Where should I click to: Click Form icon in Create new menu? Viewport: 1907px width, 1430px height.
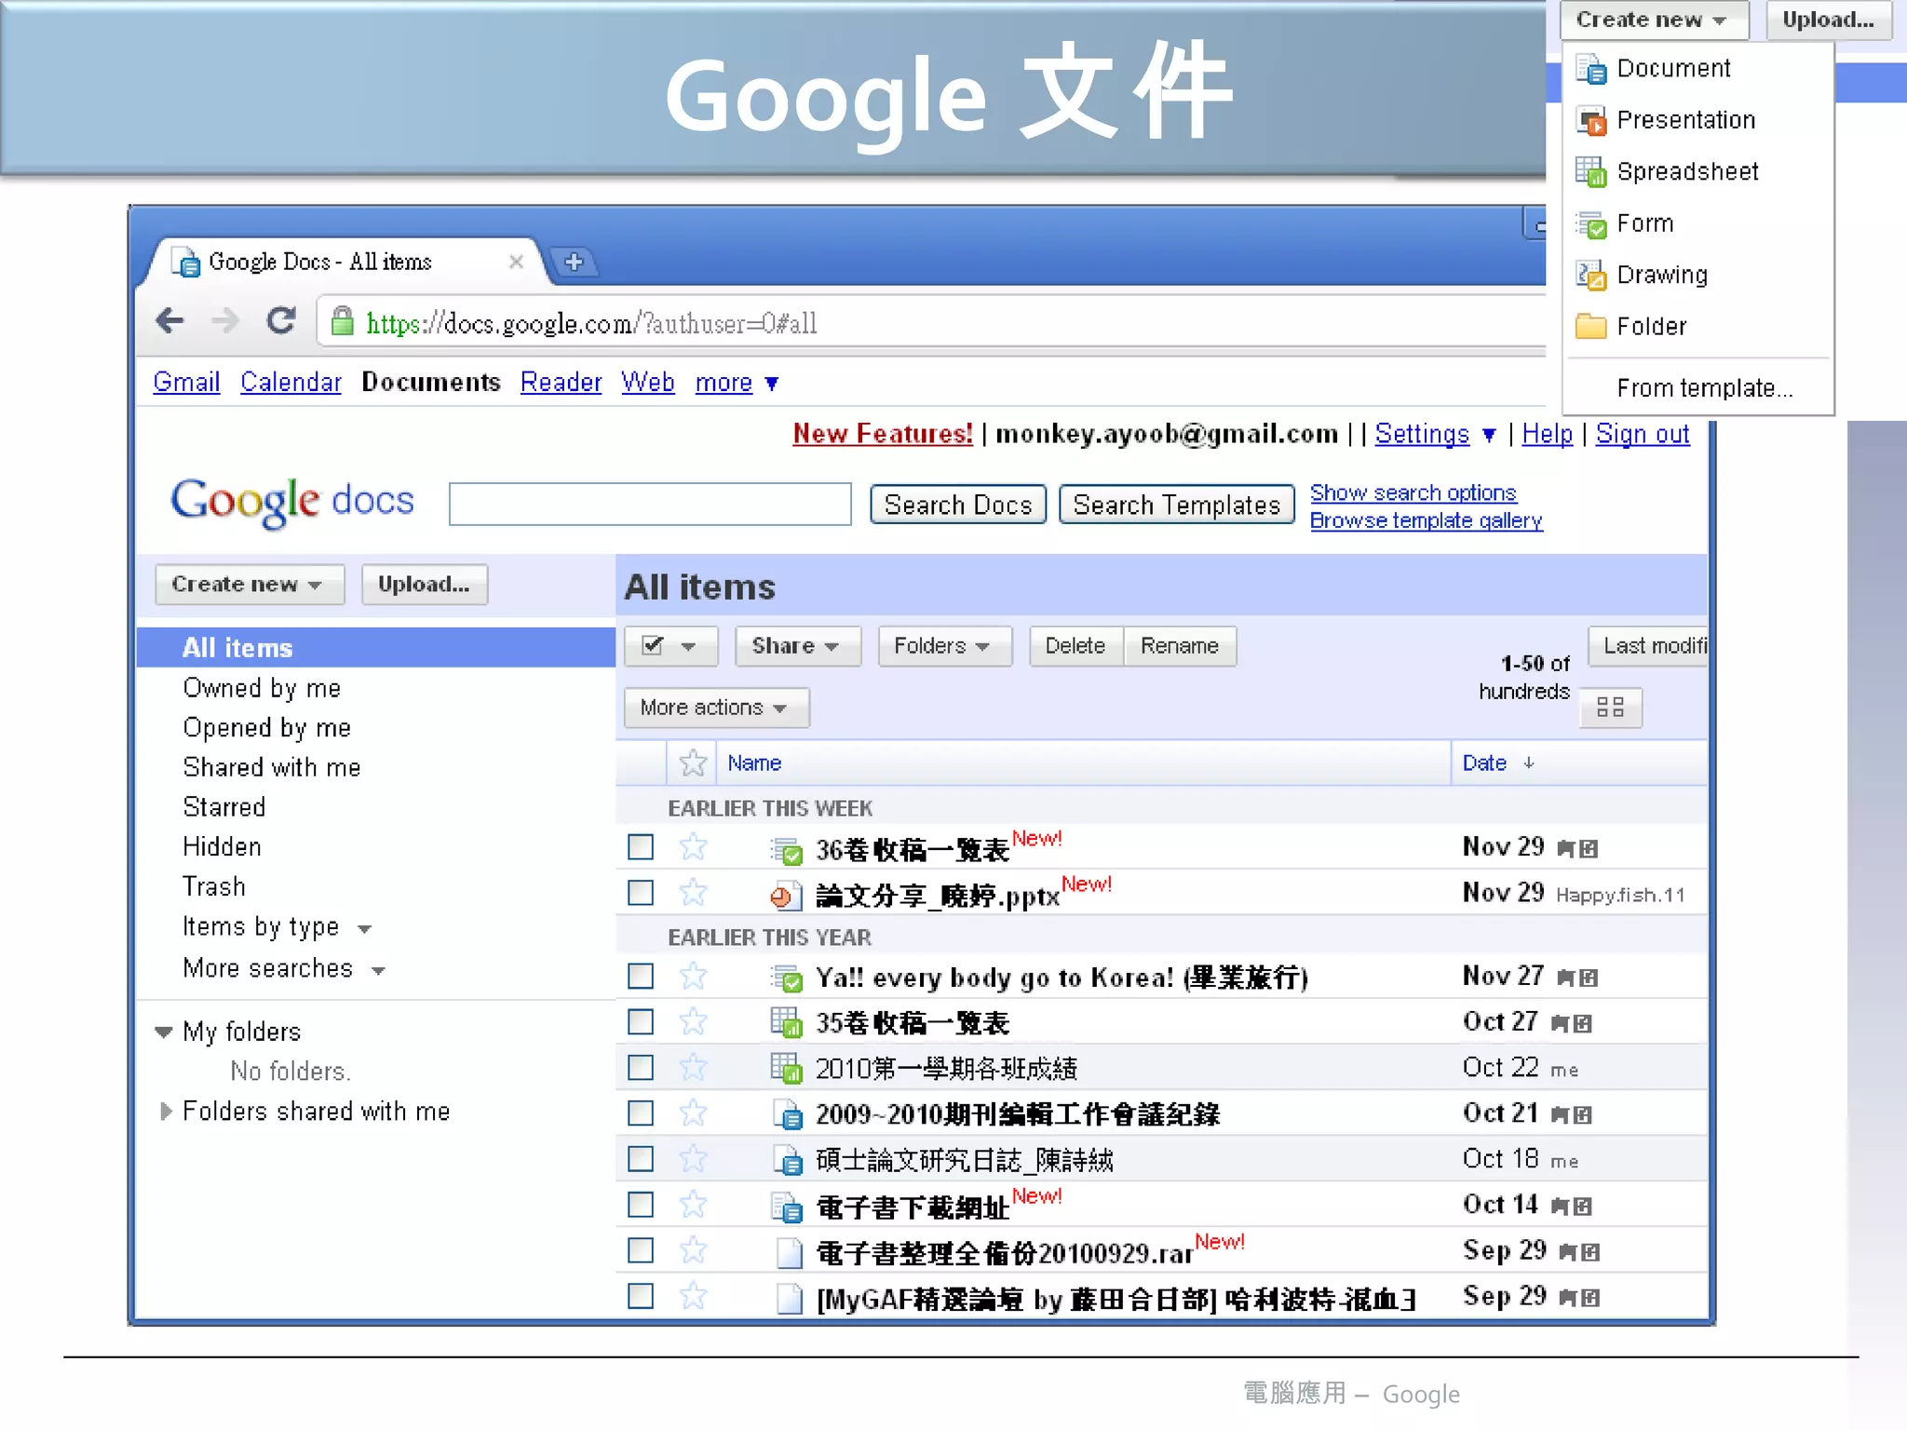(x=1590, y=223)
